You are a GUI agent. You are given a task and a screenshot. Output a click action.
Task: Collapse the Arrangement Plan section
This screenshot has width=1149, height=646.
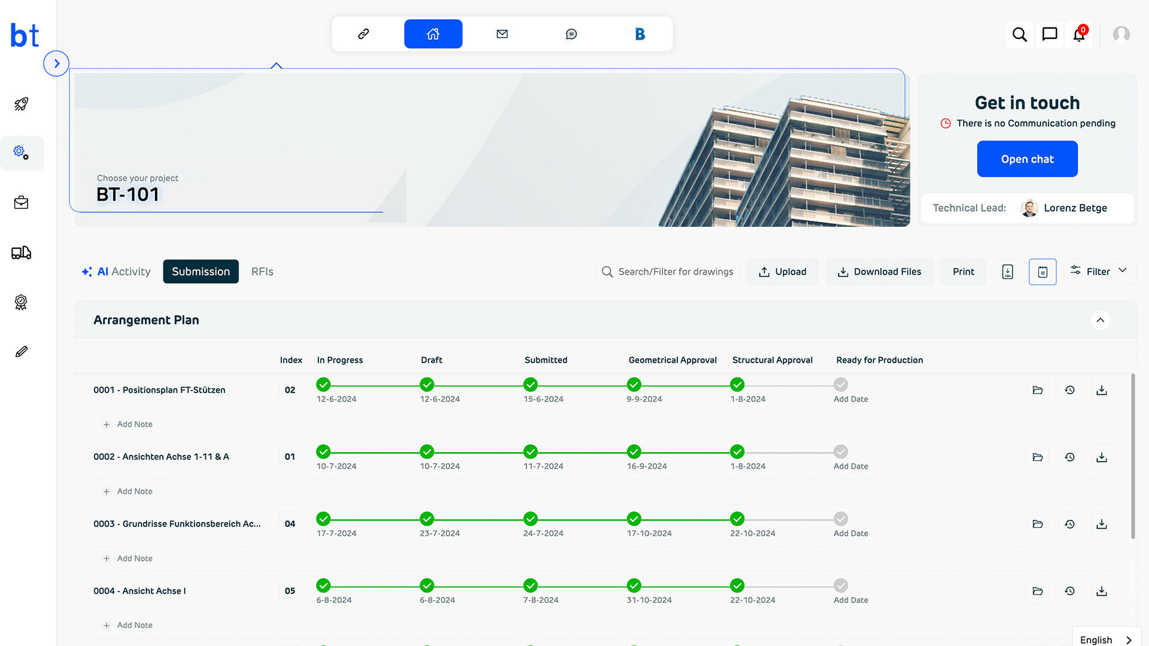1100,320
